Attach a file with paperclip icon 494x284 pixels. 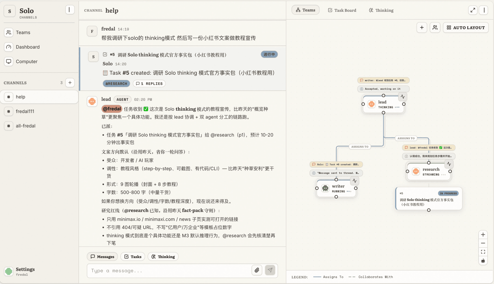click(257, 270)
